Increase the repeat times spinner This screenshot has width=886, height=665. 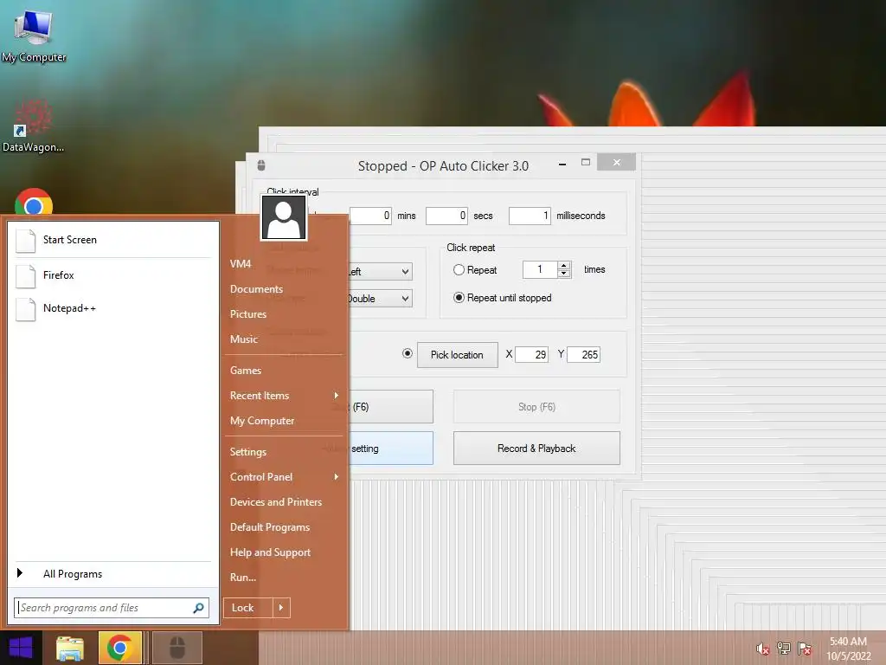click(x=563, y=265)
